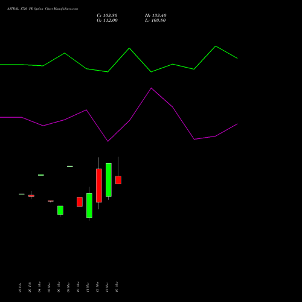Click the high value H: 133.40
Viewport: 302px width, 302px height.
pyautogui.click(x=156, y=16)
